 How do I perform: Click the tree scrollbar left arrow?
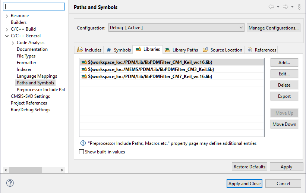click(x=6, y=170)
